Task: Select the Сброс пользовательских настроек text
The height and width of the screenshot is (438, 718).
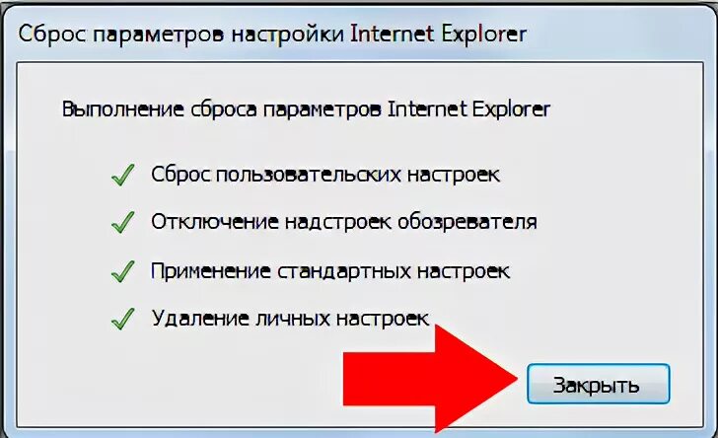Action: 325,175
